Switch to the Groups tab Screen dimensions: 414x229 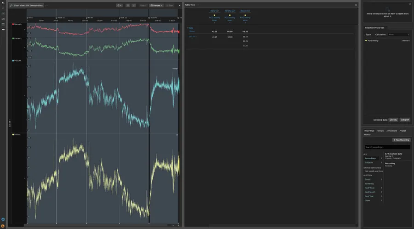(x=380, y=131)
